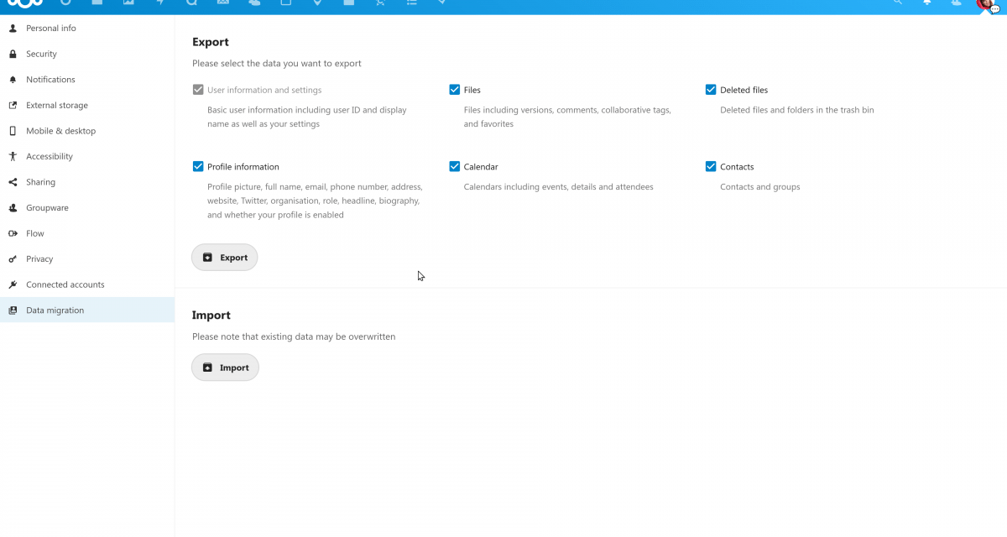Image resolution: width=1007 pixels, height=537 pixels.
Task: Open the Talk app icon
Action: [x=190, y=4]
